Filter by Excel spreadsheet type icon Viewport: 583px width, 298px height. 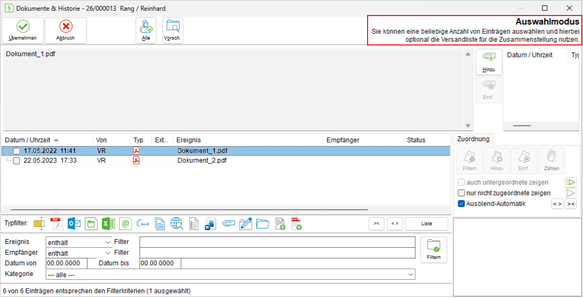click(x=109, y=224)
